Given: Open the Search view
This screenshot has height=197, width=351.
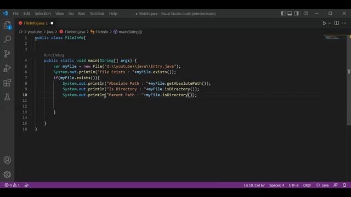Looking at the screenshot, I should tap(7, 39).
